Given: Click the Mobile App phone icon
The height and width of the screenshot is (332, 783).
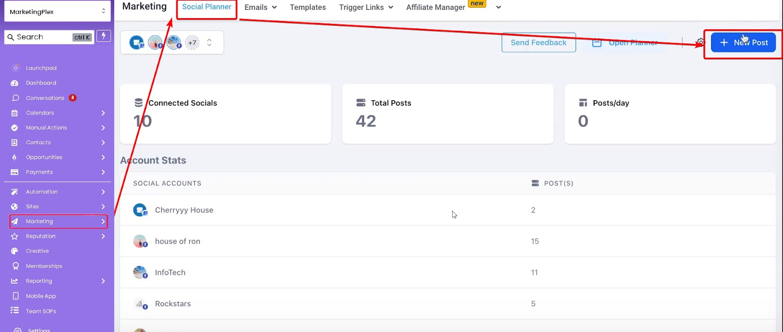Looking at the screenshot, I should point(15,296).
